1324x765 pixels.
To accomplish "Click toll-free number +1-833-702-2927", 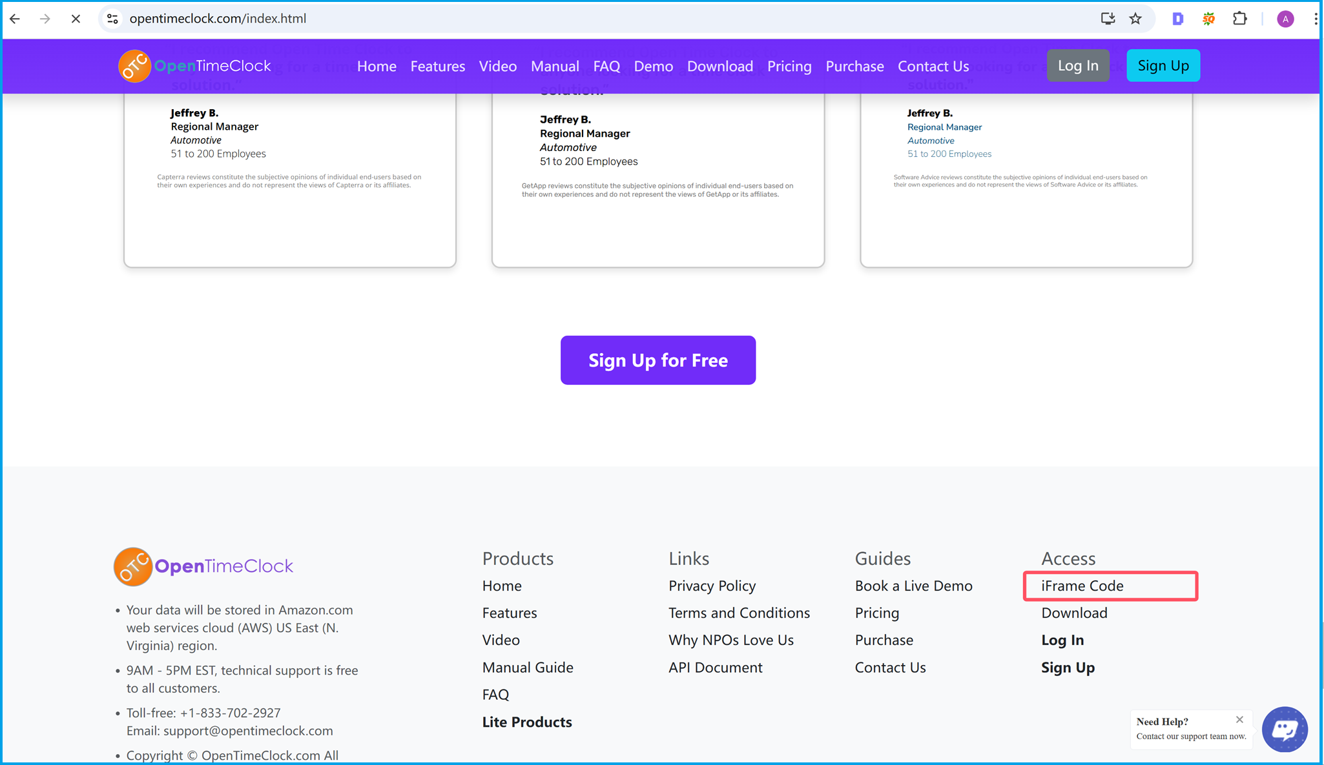I will tap(230, 713).
